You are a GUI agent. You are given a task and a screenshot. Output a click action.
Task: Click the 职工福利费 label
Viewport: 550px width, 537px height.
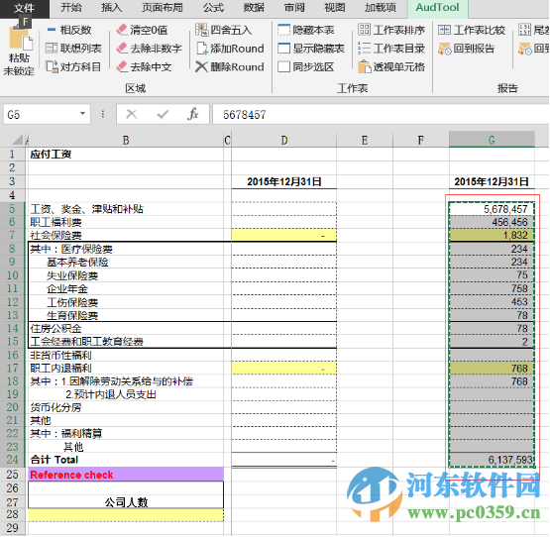tap(55, 222)
